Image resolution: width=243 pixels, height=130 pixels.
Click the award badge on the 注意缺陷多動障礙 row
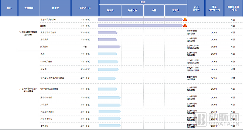click(x=185, y=19)
